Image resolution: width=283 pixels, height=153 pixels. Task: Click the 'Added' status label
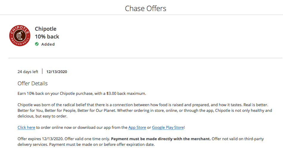pyautogui.click(x=48, y=44)
